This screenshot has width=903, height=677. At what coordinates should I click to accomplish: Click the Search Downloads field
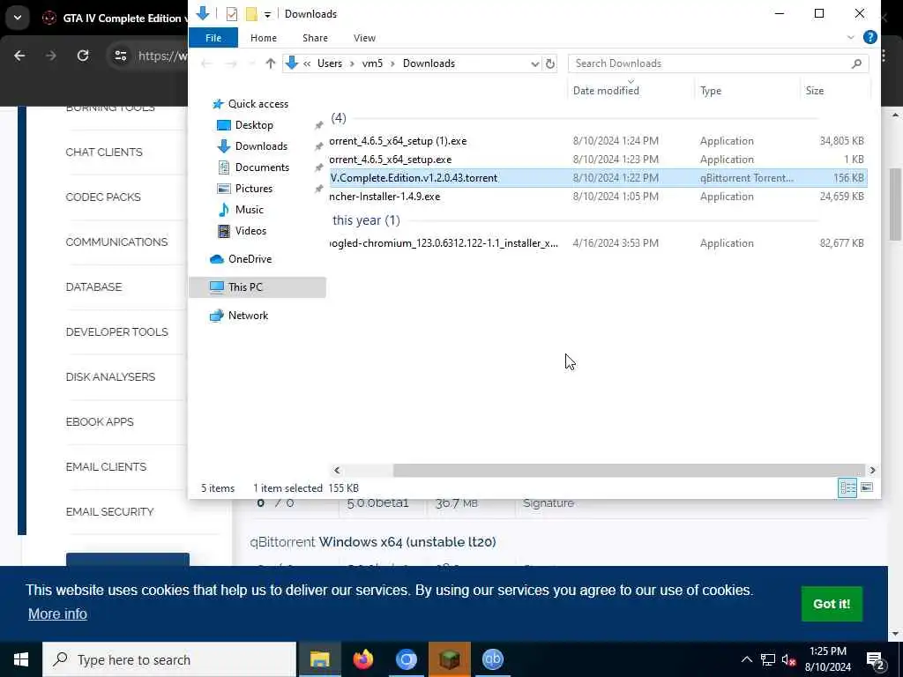tap(718, 63)
